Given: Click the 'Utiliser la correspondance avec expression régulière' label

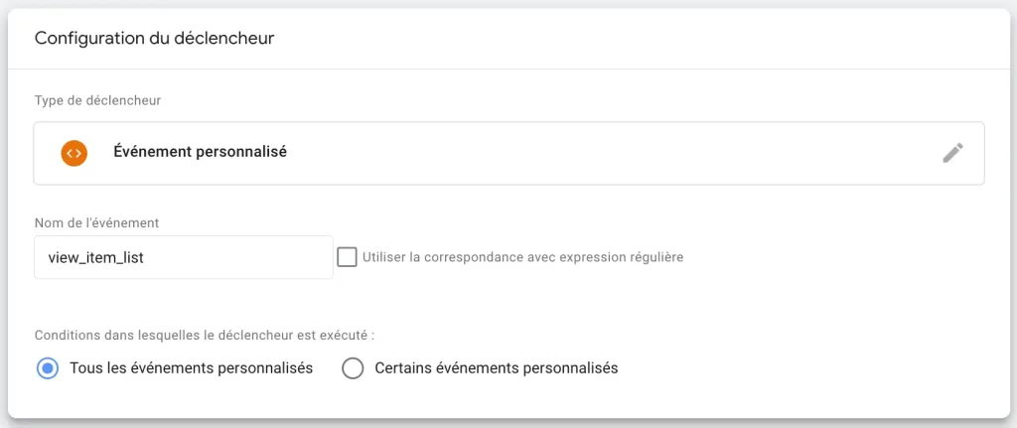Looking at the screenshot, I should [522, 257].
